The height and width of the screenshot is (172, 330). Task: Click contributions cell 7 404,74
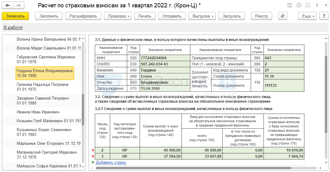[x=284, y=156]
